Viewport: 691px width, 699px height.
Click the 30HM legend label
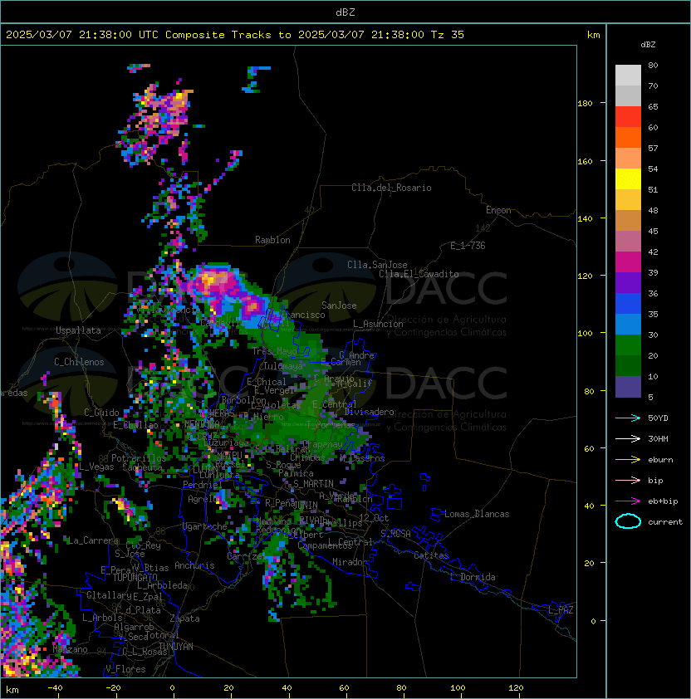(x=658, y=438)
